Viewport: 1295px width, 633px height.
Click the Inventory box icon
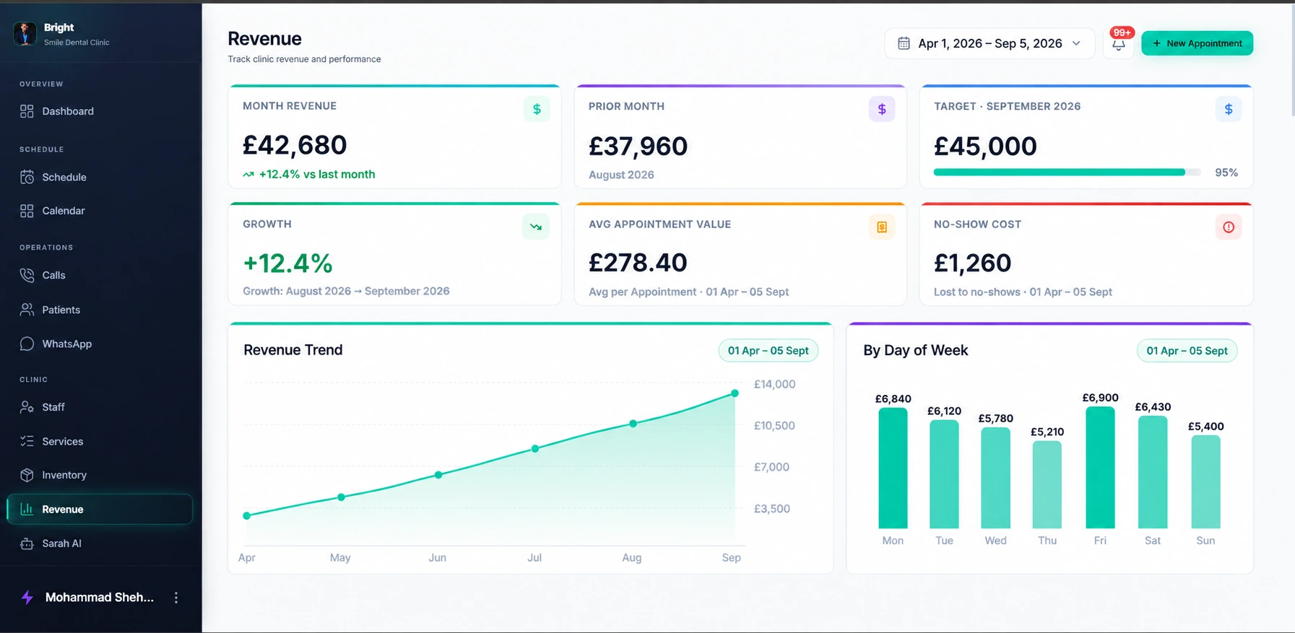click(x=27, y=475)
